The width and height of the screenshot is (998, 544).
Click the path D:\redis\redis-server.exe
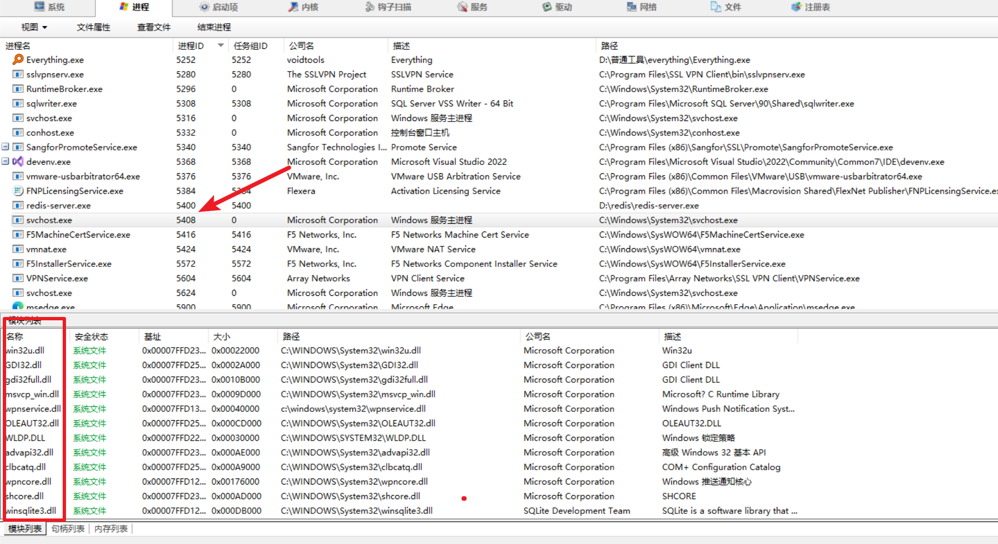click(x=649, y=205)
